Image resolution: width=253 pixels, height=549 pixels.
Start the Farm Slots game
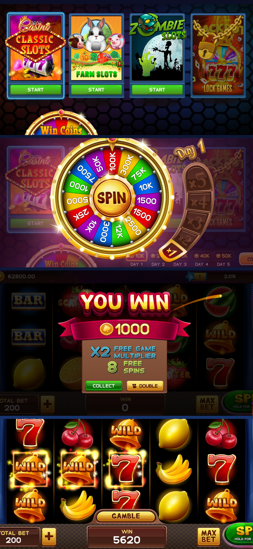tap(96, 89)
